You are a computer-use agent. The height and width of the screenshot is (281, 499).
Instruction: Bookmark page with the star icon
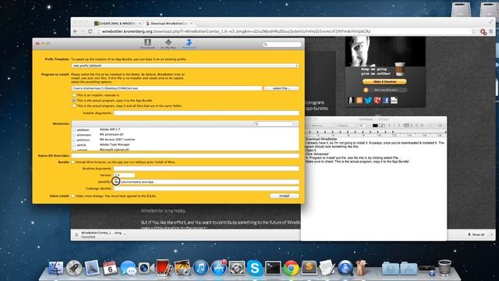point(474,31)
